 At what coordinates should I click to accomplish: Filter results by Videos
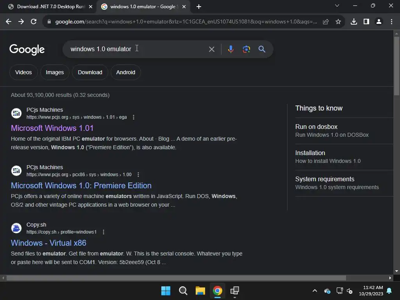click(x=23, y=72)
